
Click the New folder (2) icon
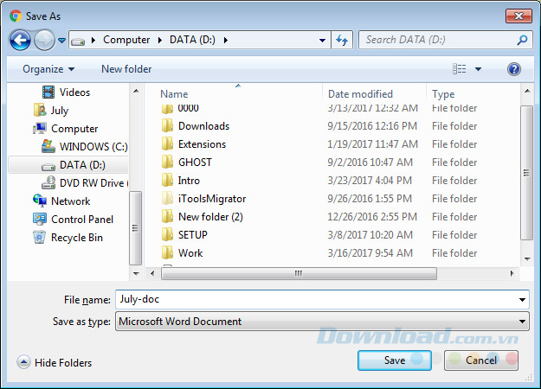(167, 217)
